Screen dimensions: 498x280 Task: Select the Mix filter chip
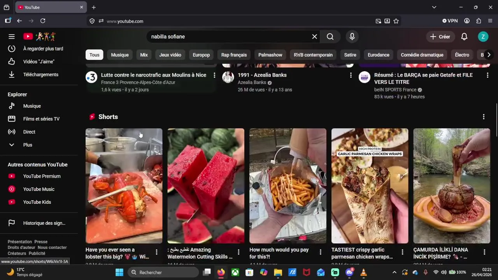[144, 55]
